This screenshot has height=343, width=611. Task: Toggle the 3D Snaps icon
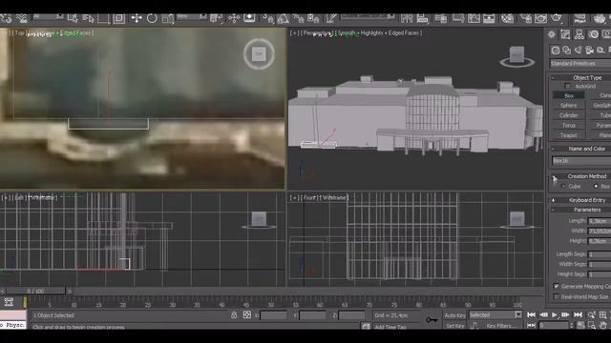point(267,18)
